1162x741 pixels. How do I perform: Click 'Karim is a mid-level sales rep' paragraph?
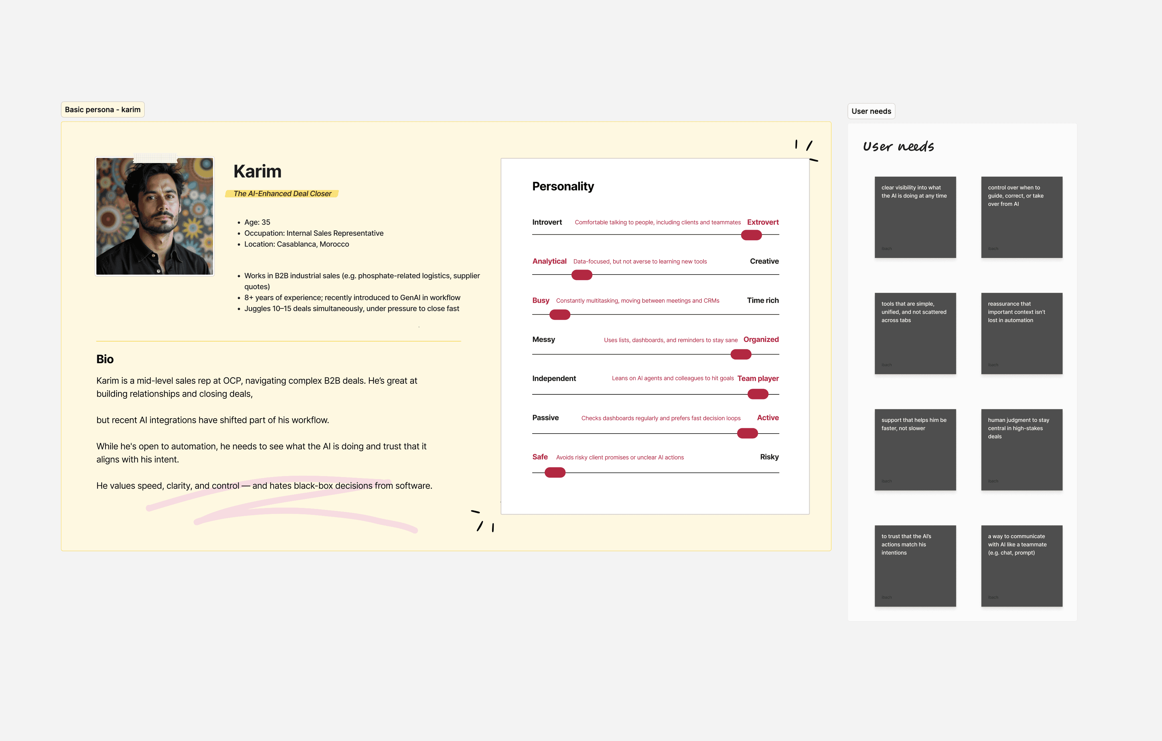click(256, 387)
